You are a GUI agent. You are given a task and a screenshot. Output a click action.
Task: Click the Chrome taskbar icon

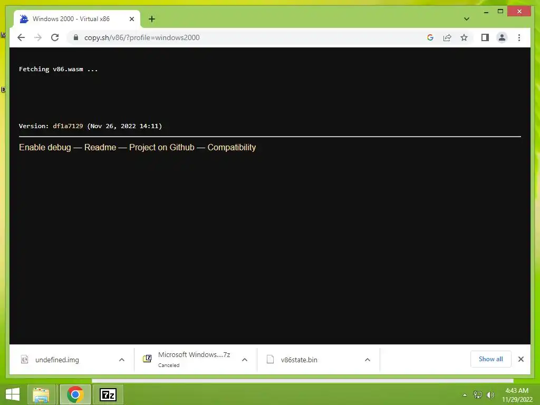[75, 394]
